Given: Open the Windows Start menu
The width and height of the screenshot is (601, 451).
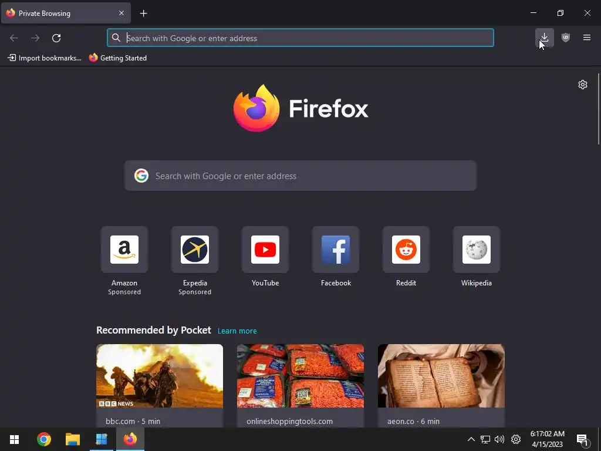Looking at the screenshot, I should pos(14,439).
